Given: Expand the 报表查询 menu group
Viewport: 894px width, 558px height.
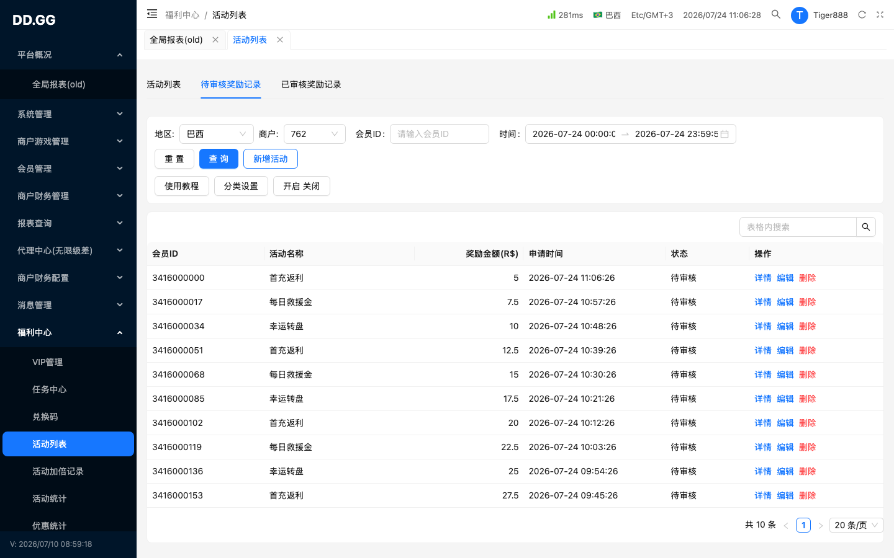Looking at the screenshot, I should (68, 223).
